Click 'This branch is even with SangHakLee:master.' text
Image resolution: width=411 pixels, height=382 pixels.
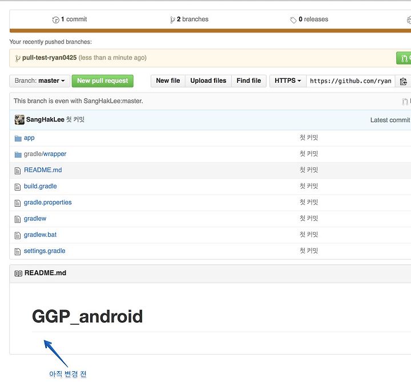[78, 101]
